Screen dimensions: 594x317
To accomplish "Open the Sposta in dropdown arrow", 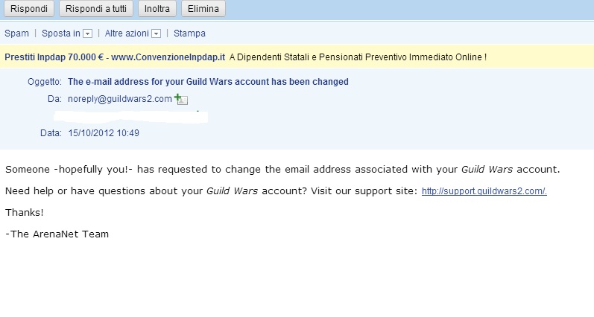I will [87, 33].
